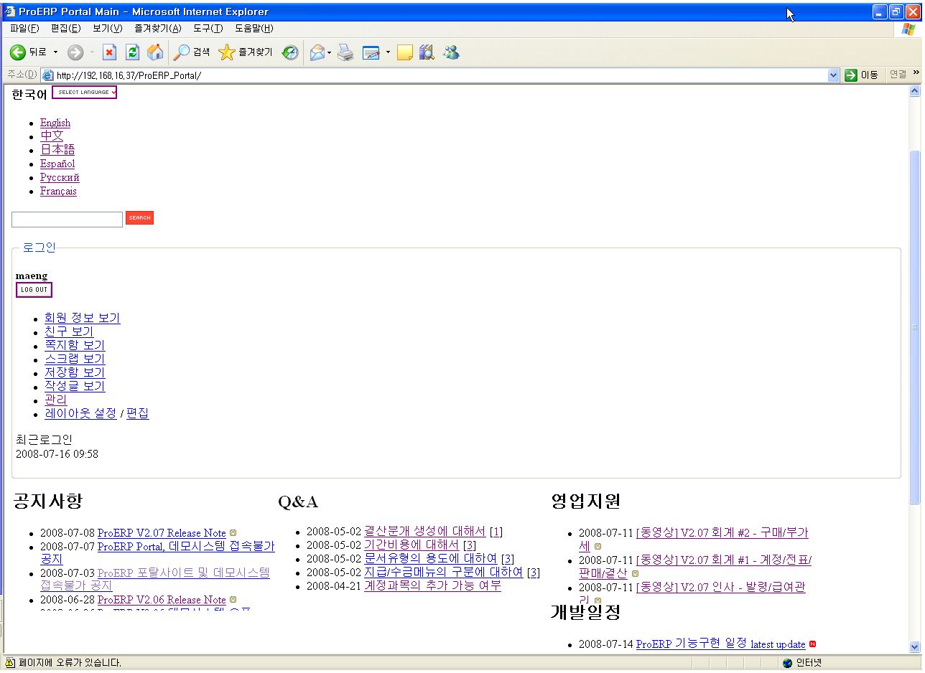The height and width of the screenshot is (673, 925).
Task: Print the page using the printer icon
Action: point(346,52)
